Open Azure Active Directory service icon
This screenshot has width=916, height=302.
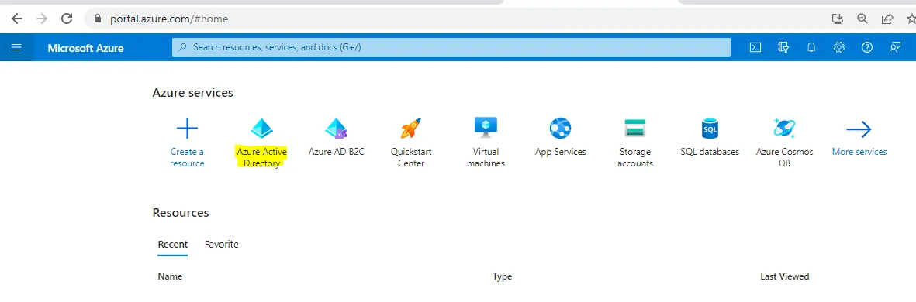[261, 128]
